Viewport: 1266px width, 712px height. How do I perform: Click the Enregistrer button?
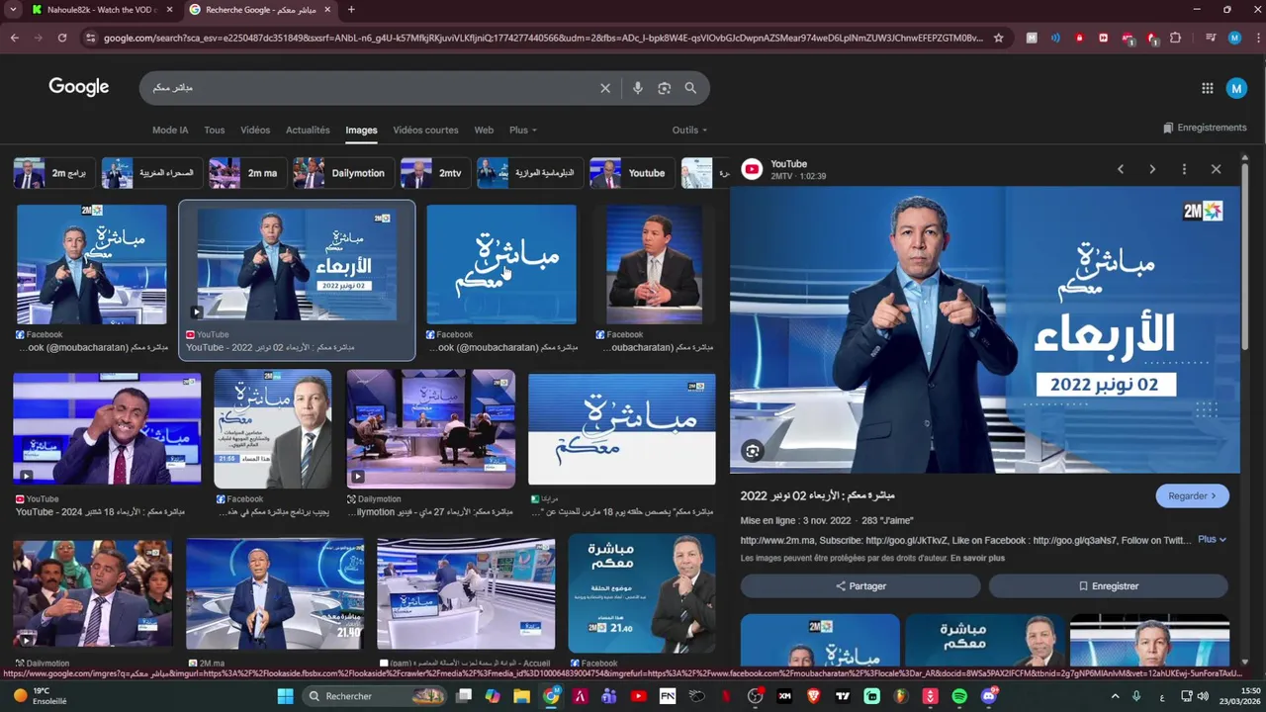click(x=1109, y=586)
